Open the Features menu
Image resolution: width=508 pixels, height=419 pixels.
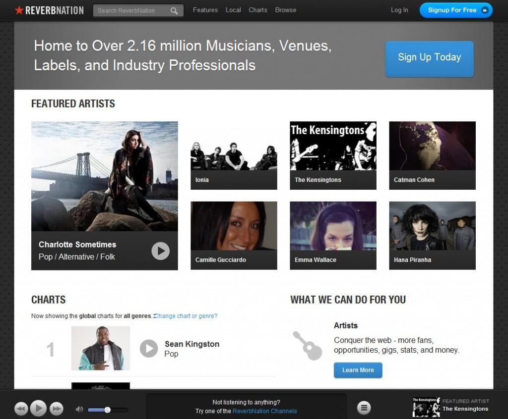[205, 10]
